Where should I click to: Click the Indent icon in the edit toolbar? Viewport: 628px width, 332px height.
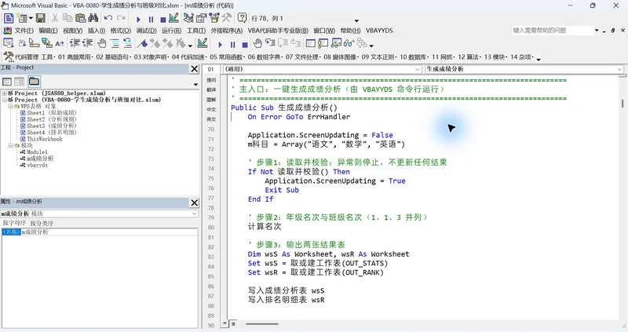coord(75,43)
